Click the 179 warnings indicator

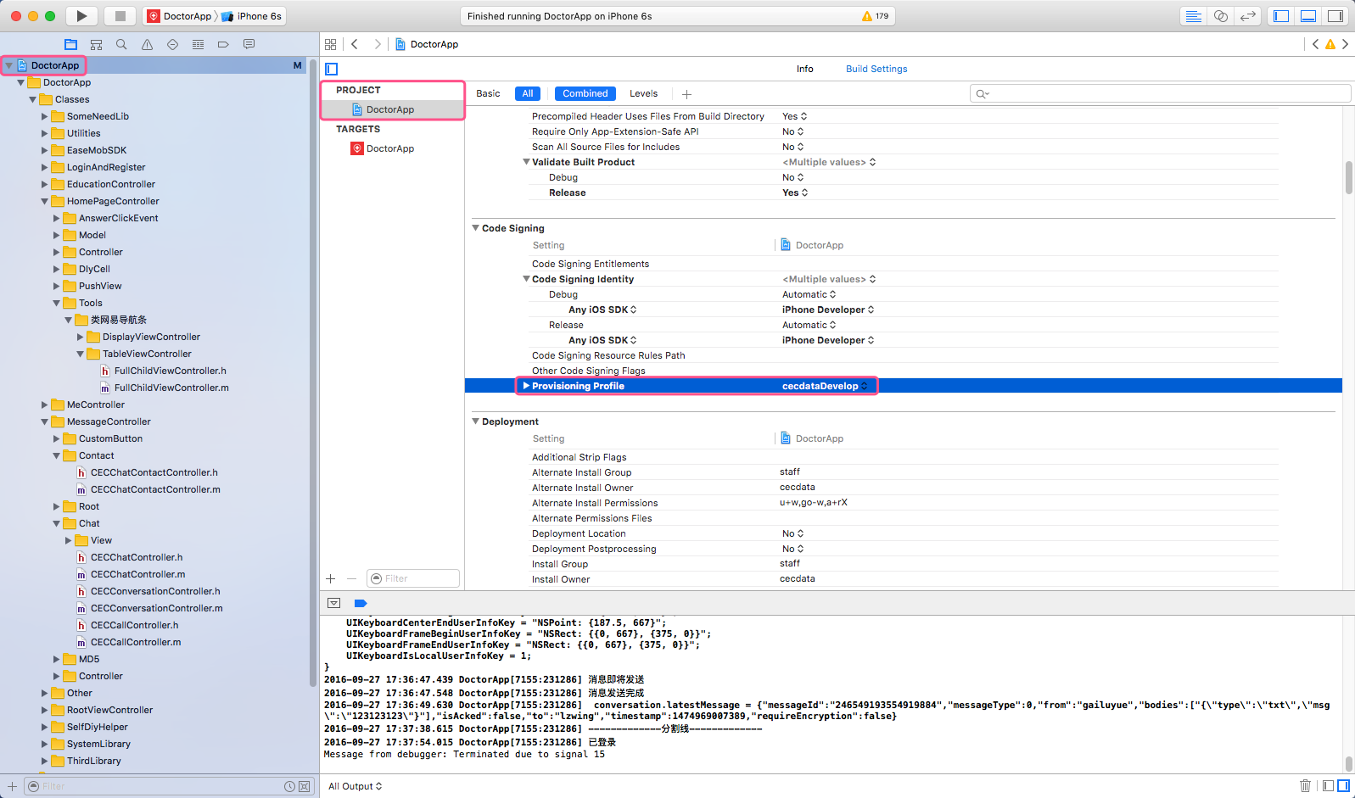tap(875, 16)
